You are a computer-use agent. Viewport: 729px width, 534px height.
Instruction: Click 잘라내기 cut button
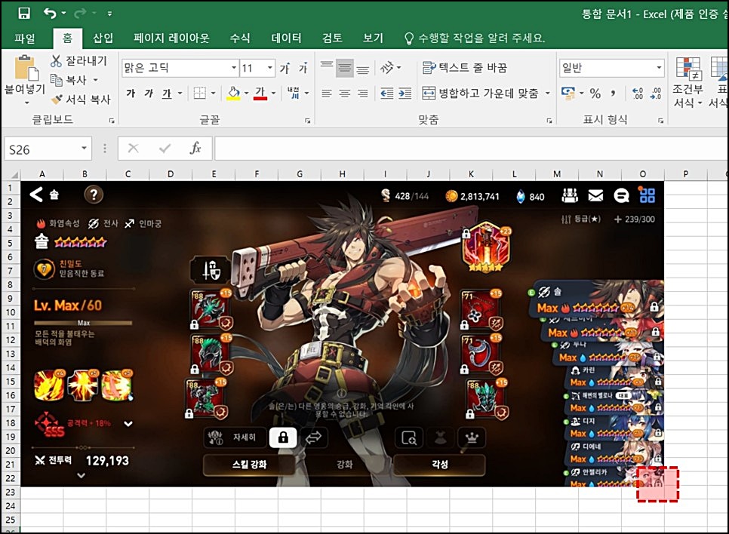[x=78, y=61]
